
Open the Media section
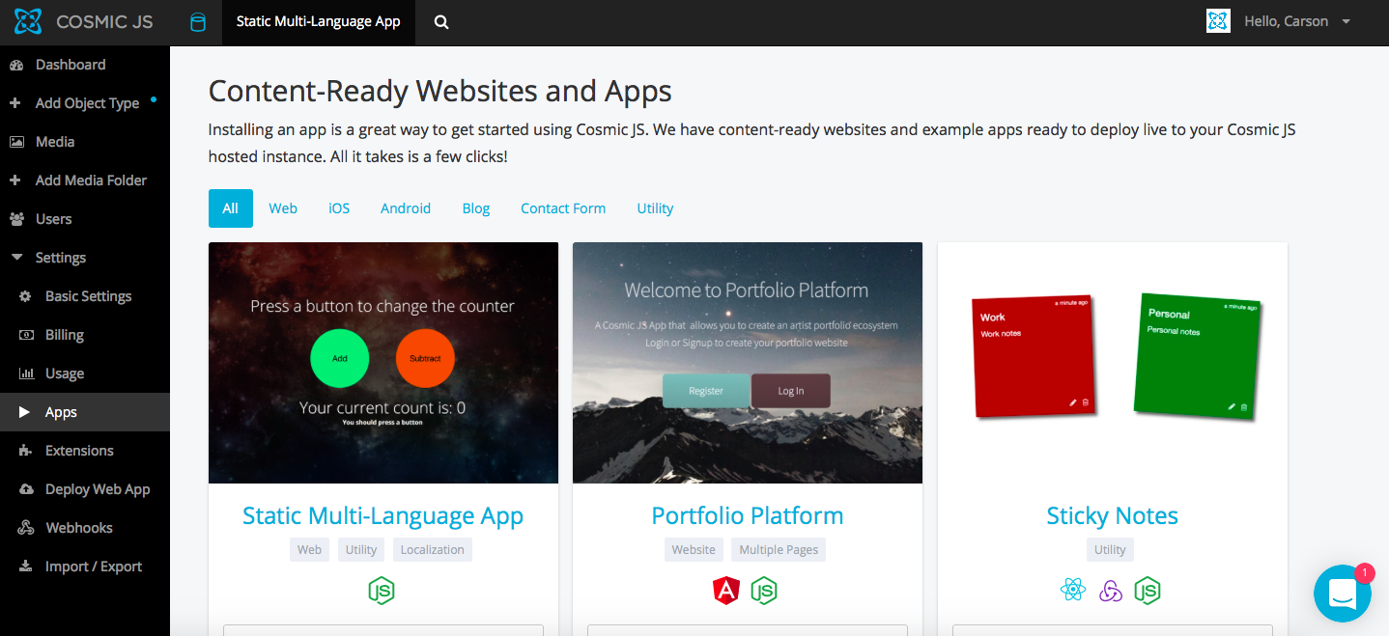pyautogui.click(x=55, y=142)
